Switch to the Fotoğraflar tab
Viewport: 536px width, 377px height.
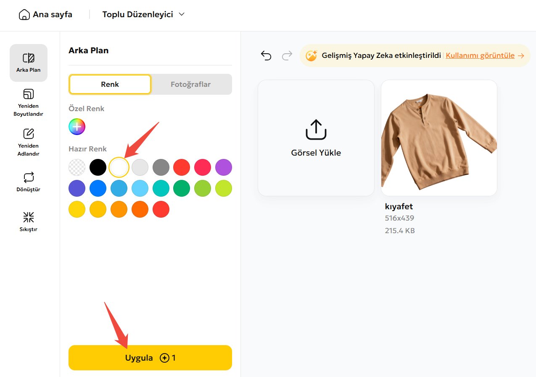[x=190, y=84]
